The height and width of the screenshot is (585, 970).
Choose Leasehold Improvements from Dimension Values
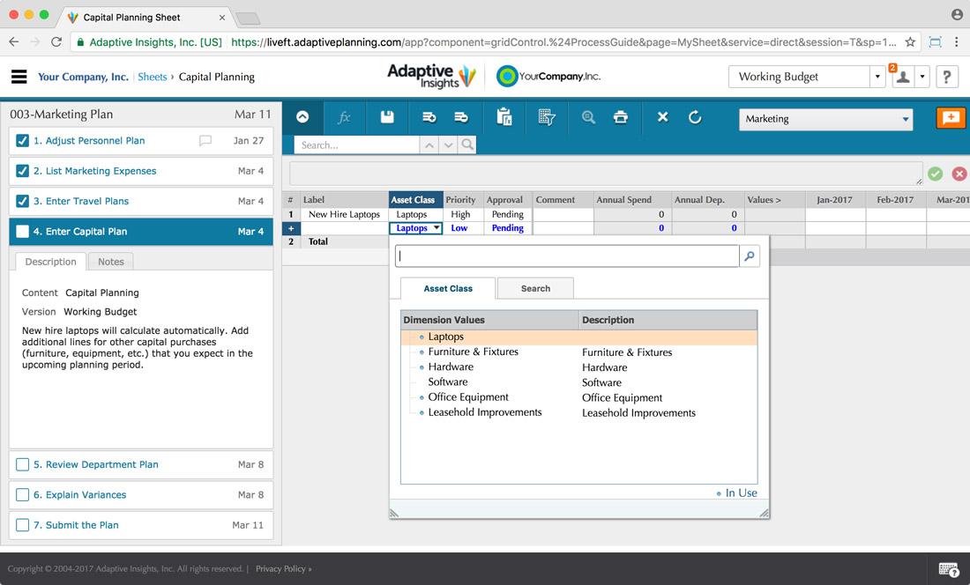pos(485,412)
